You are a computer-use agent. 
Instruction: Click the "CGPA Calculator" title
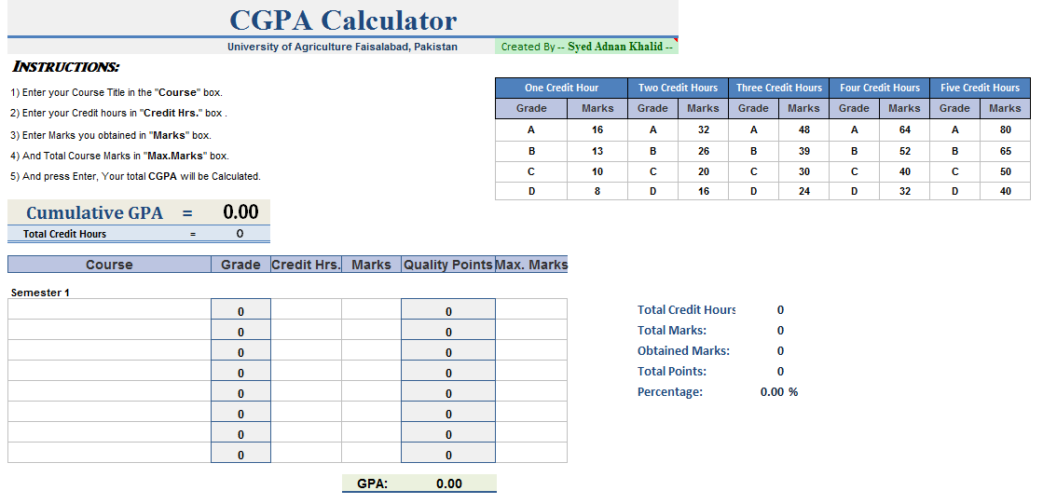tap(343, 20)
